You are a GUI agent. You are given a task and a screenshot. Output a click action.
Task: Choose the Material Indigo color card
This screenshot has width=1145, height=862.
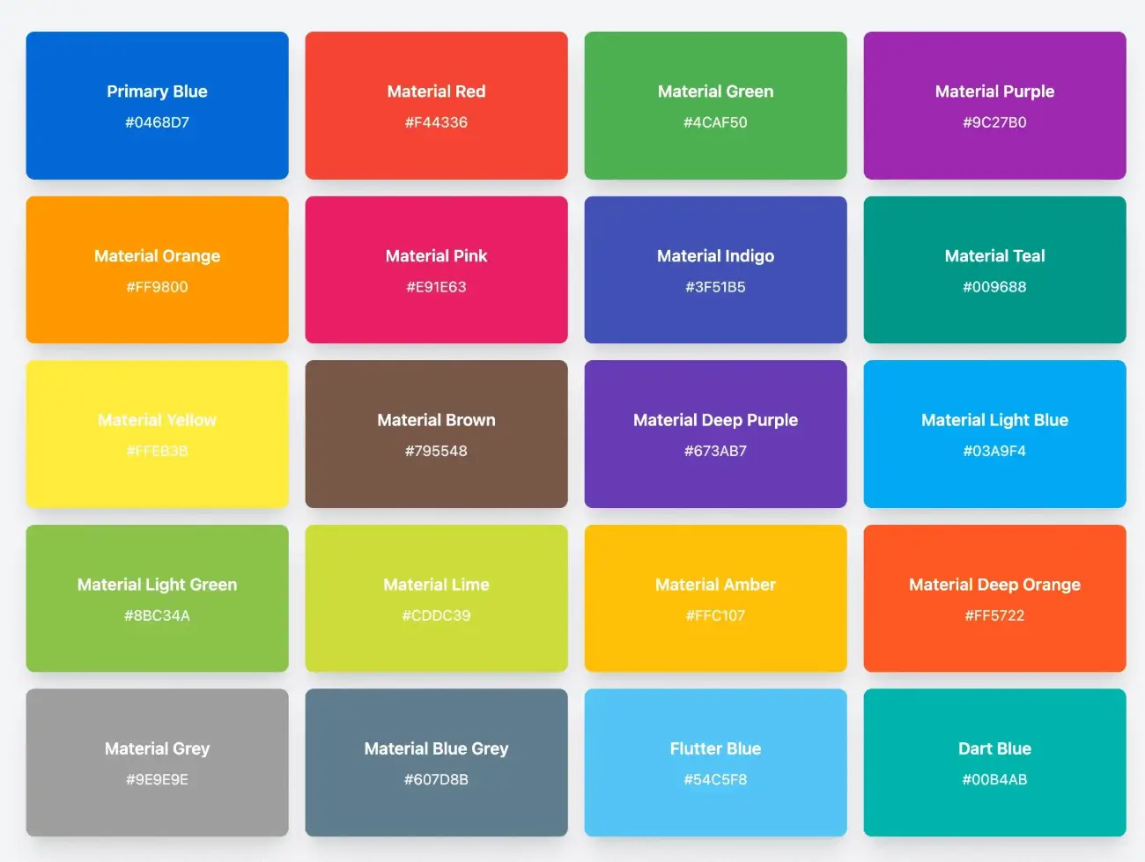pyautogui.click(x=715, y=269)
